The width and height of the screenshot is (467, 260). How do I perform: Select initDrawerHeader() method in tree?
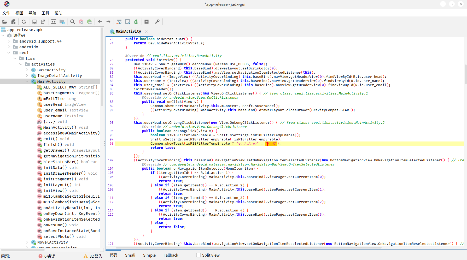coord(67,173)
